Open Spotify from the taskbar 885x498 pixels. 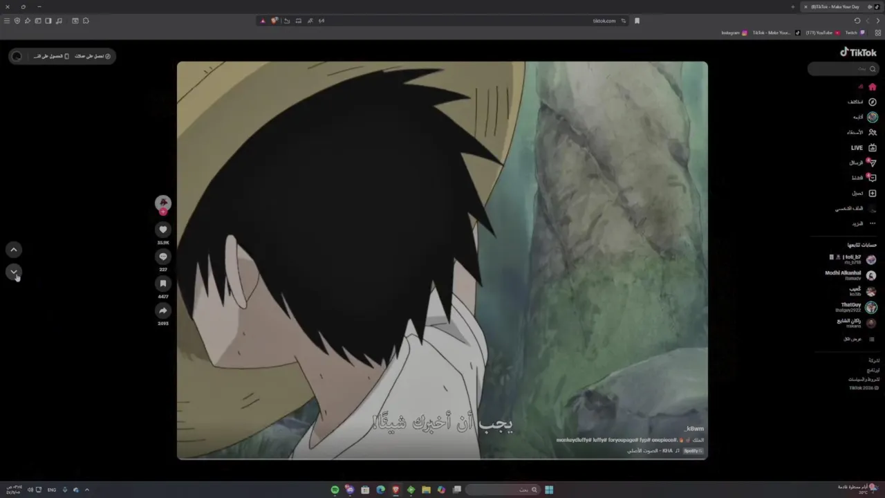tap(335, 490)
